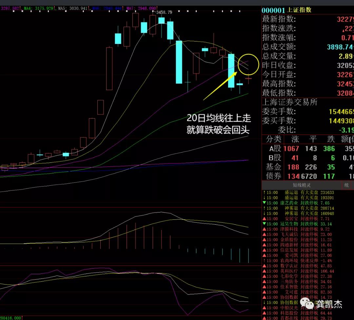This screenshot has height=320, width=354.
Task: Click the 涨 column header
Action: [x=295, y=139]
